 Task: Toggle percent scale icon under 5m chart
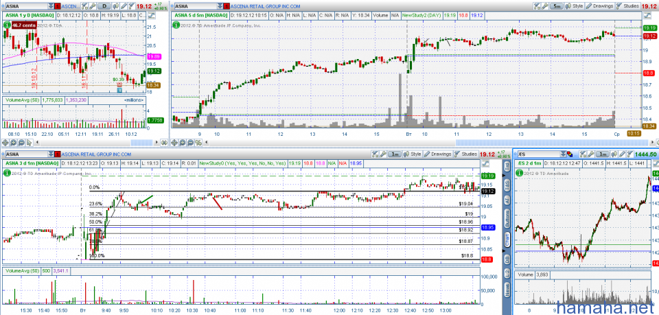click(198, 143)
